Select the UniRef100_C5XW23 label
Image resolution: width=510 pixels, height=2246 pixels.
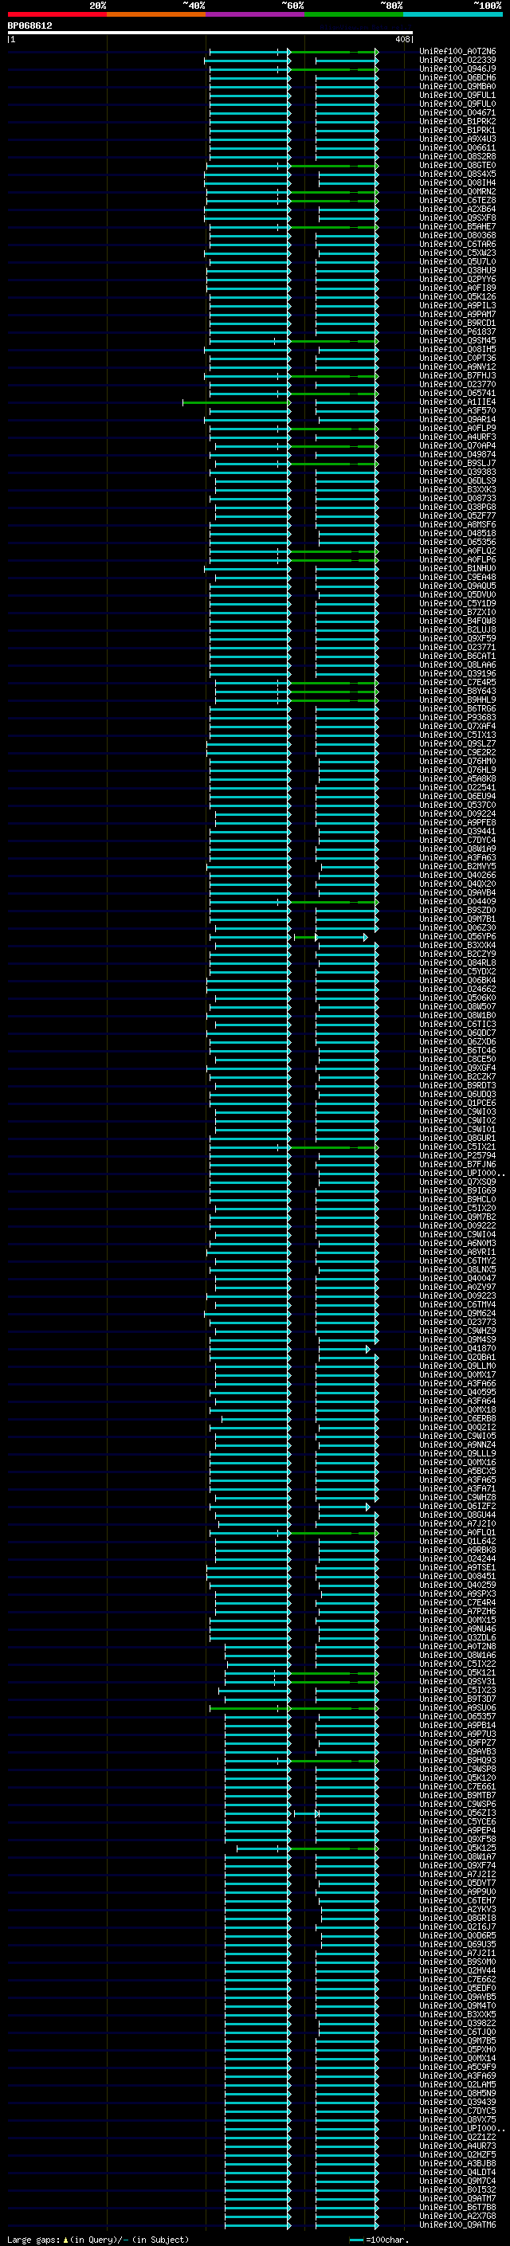(457, 253)
